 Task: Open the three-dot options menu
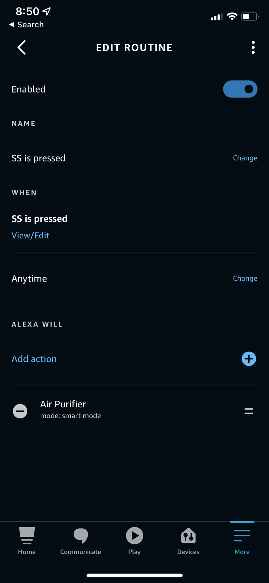[x=253, y=47]
